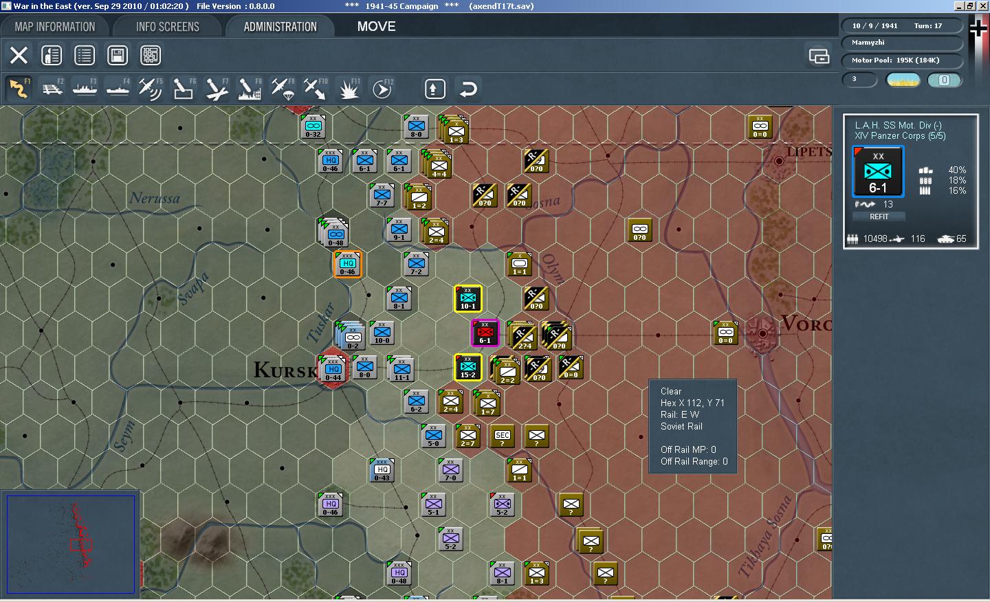Open the preferences icon next to X

52,55
